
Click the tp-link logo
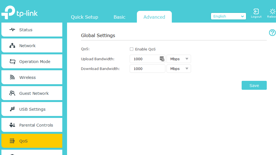20,13
